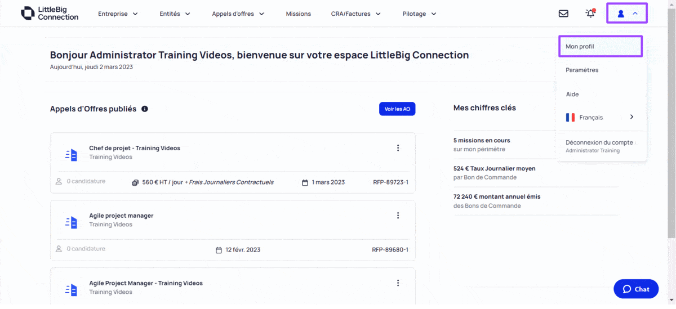
Task: Choose Français language entry
Action: click(x=601, y=117)
